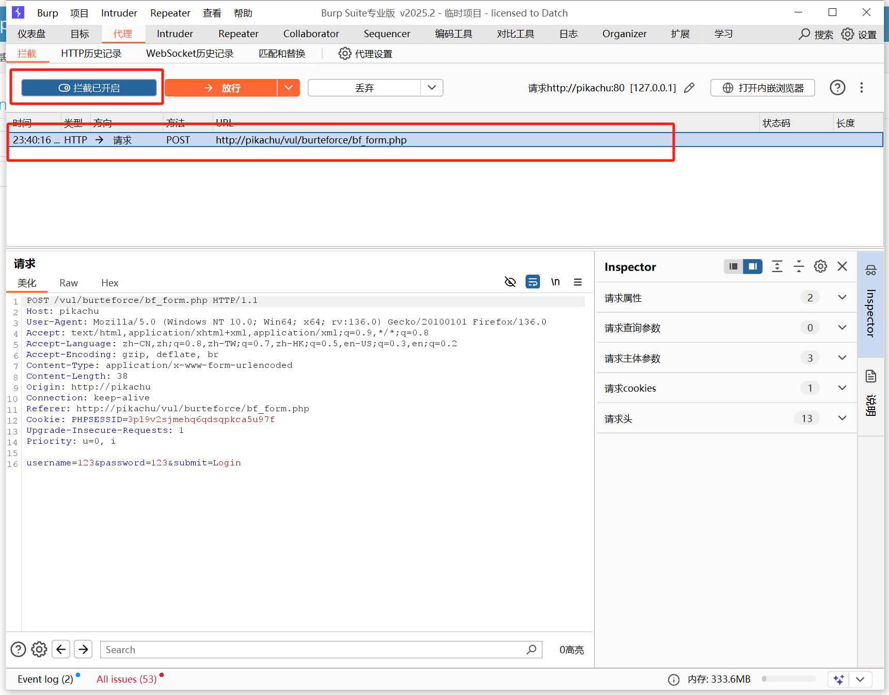The image size is (889, 695).
Task: Open the Sequencer tab
Action: coord(387,34)
